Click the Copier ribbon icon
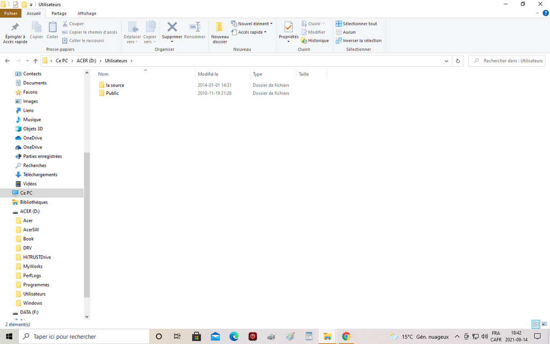Image resolution: width=550 pixels, height=344 pixels. point(37,27)
